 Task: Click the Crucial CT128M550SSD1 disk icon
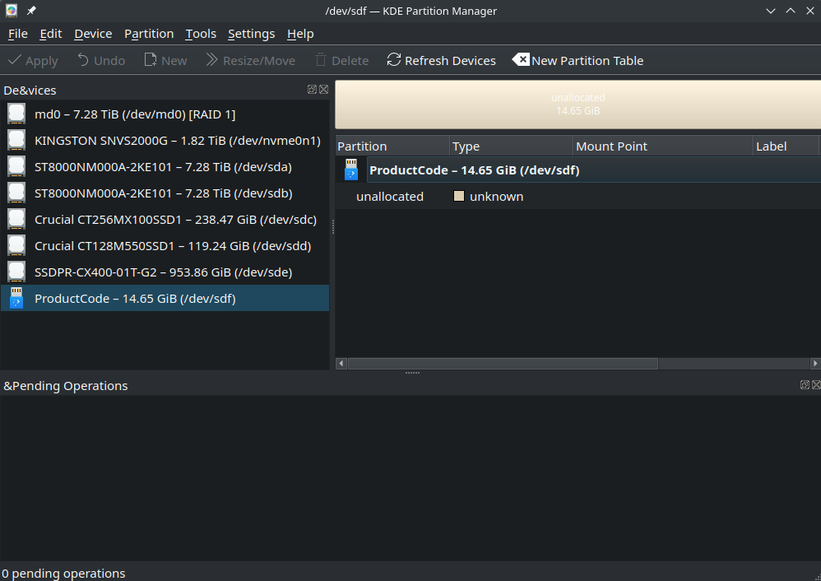(16, 245)
